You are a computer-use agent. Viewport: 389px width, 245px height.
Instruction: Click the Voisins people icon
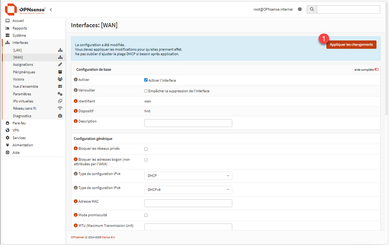point(60,79)
